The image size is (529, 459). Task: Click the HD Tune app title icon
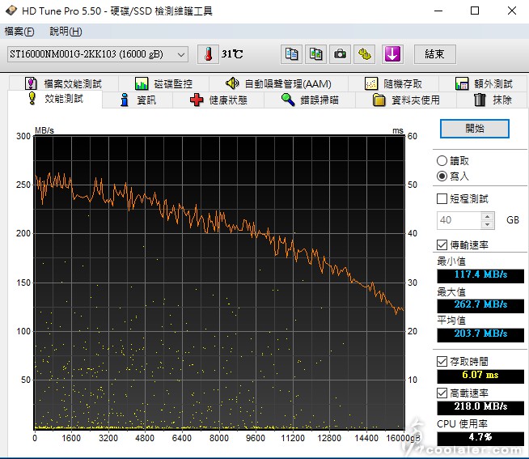coord(11,11)
